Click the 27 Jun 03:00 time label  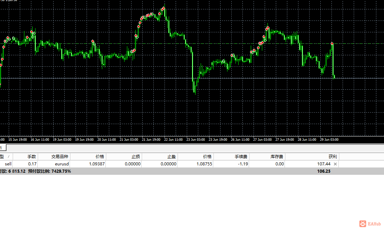(263, 140)
